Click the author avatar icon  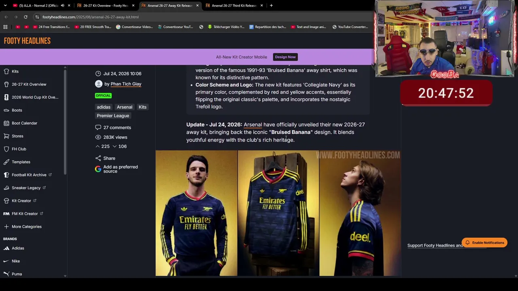coord(98,84)
